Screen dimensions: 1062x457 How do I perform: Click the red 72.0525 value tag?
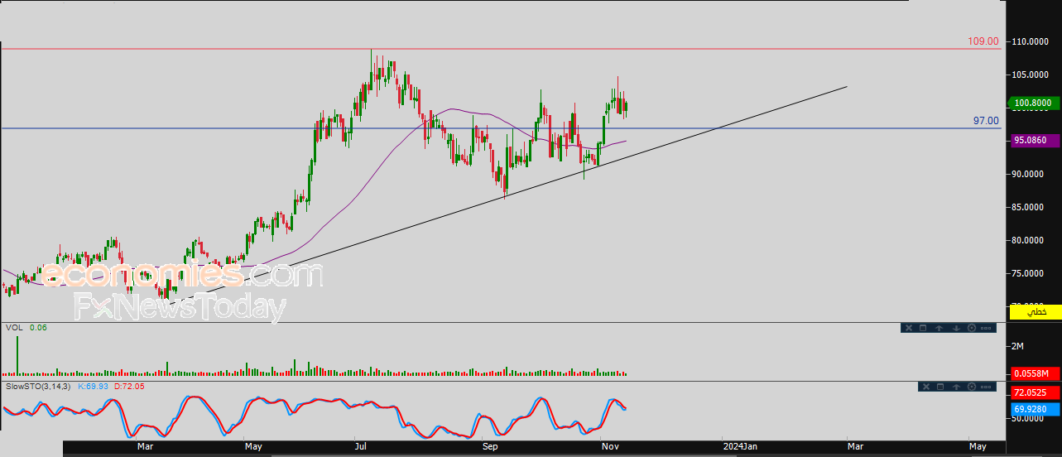pyautogui.click(x=1033, y=393)
